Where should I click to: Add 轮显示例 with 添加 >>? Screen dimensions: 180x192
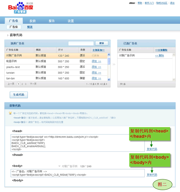tap(96, 61)
